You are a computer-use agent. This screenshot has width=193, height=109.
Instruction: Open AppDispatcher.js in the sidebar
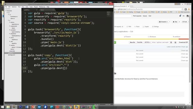click(16, 36)
